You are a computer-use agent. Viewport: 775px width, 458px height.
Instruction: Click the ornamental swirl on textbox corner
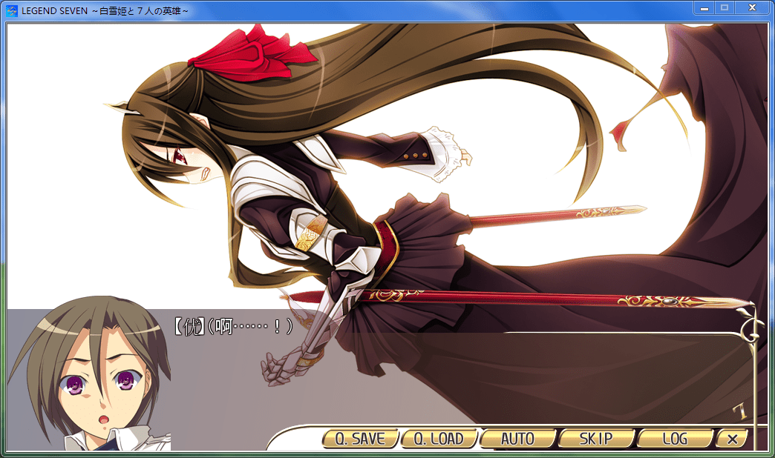pos(748,326)
